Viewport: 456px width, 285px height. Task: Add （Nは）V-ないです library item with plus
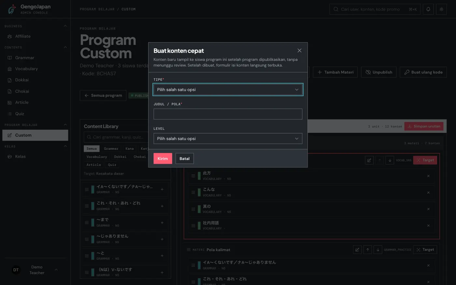click(162, 272)
